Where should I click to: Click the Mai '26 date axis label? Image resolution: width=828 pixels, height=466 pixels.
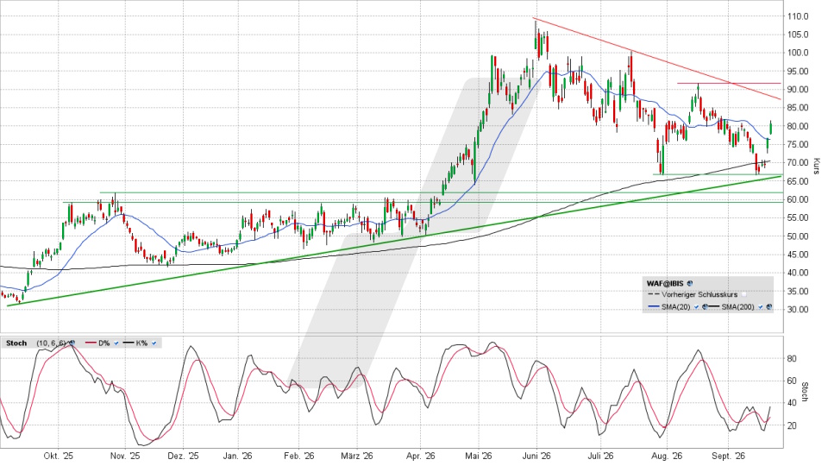478,456
